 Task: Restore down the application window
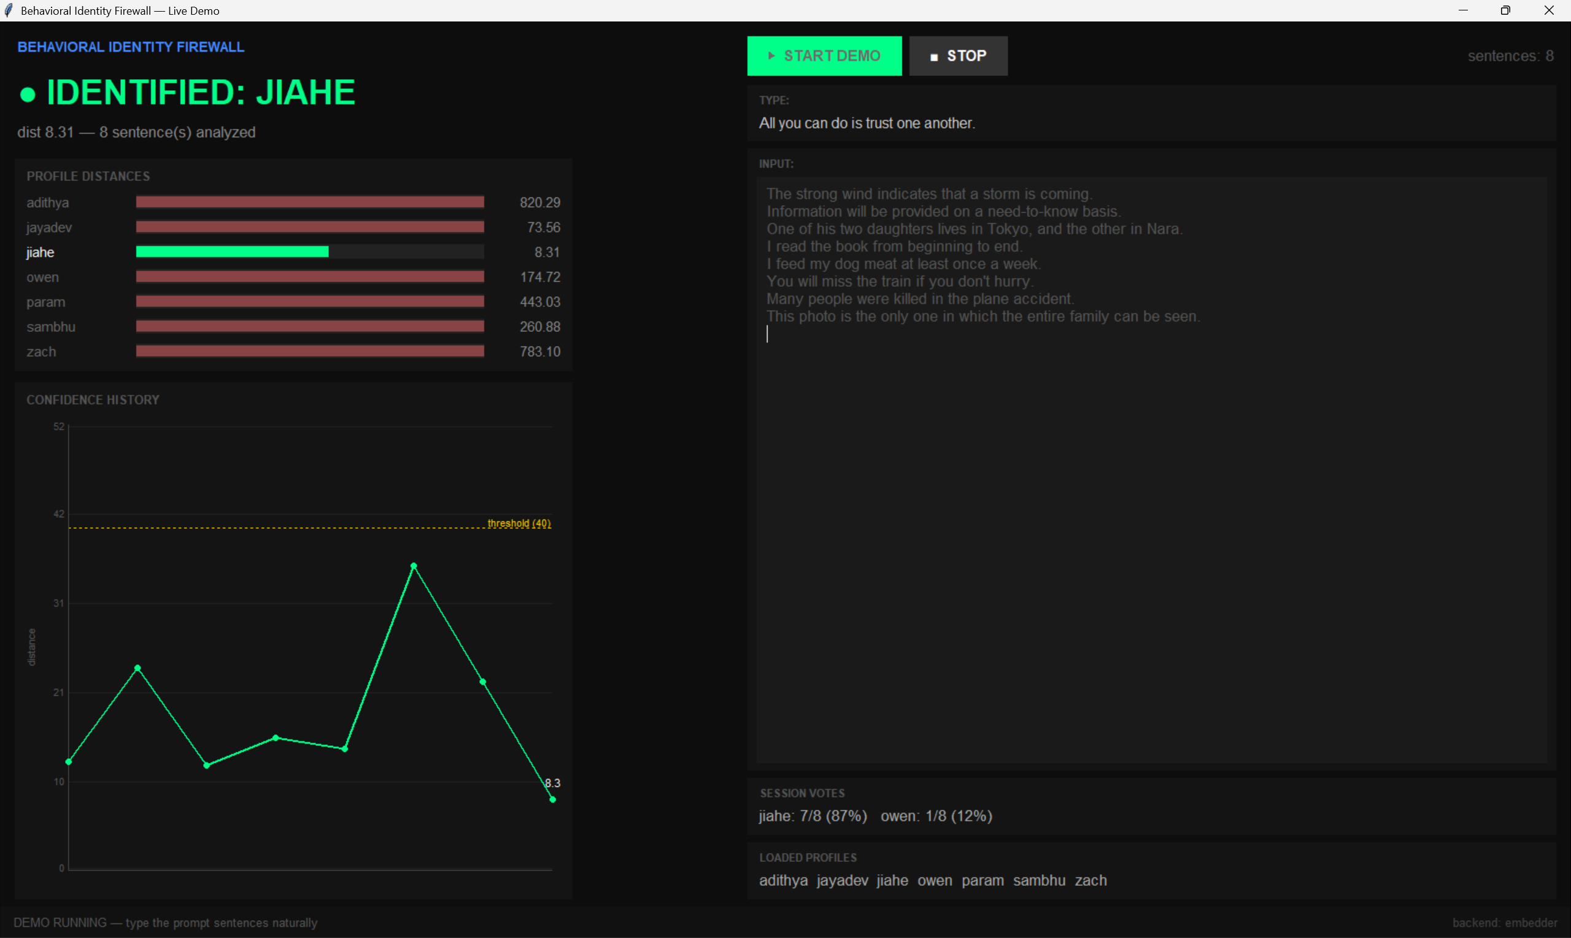tap(1505, 10)
